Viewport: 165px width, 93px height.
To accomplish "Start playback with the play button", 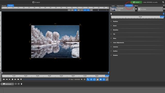I will (x=10, y=79).
